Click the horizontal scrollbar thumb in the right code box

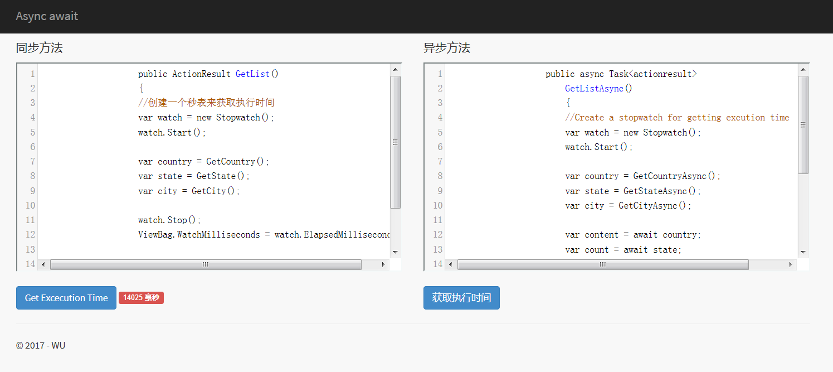click(x=603, y=264)
